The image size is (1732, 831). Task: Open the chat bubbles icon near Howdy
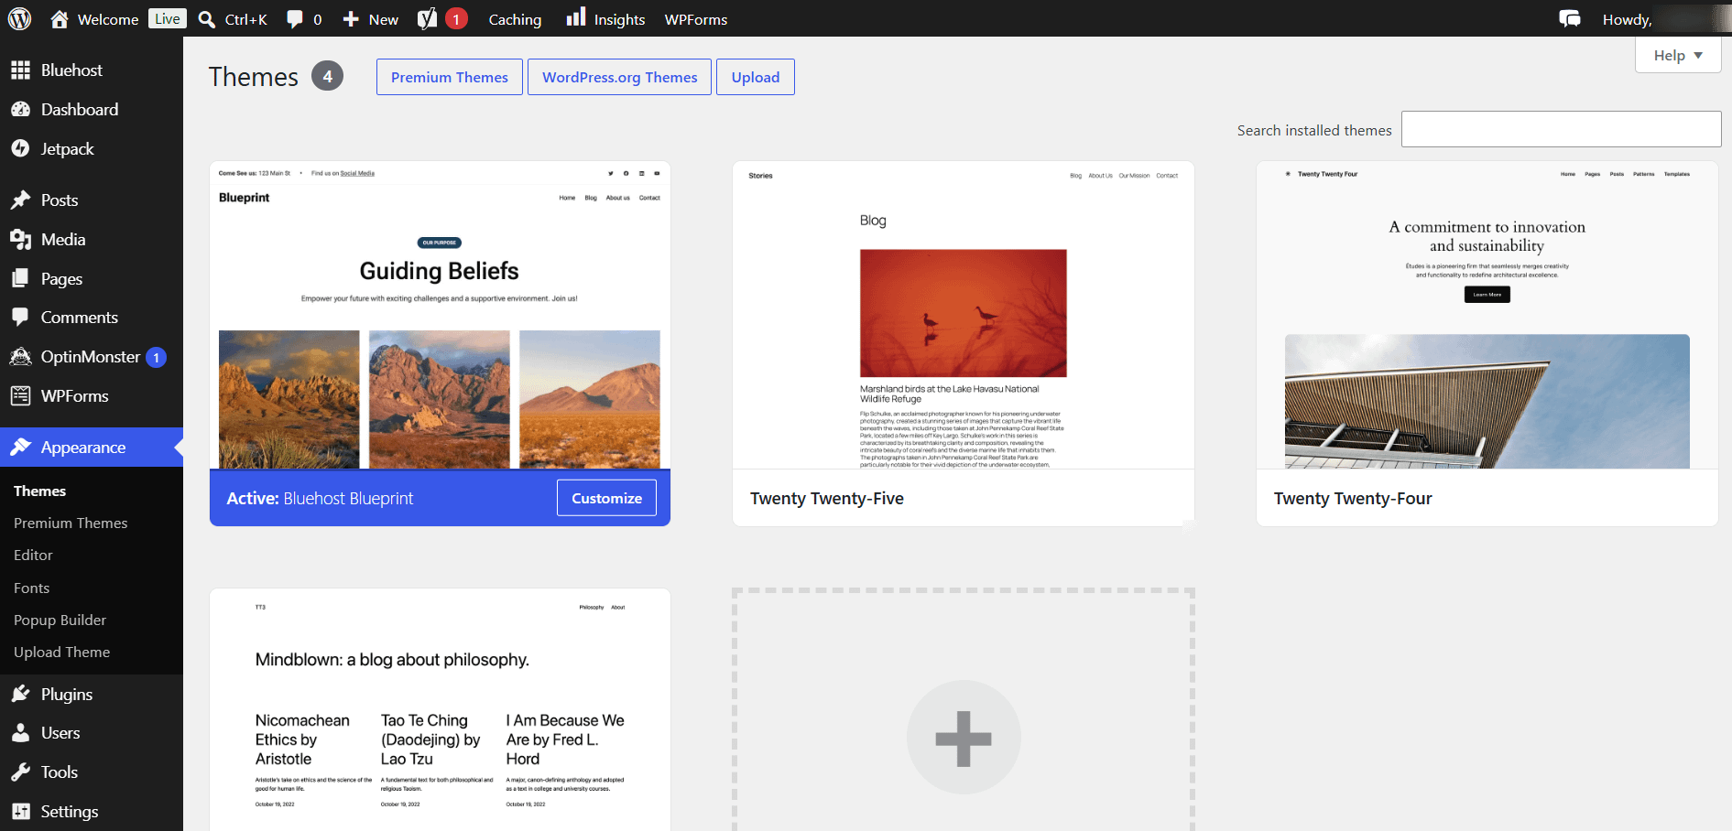coord(1570,19)
